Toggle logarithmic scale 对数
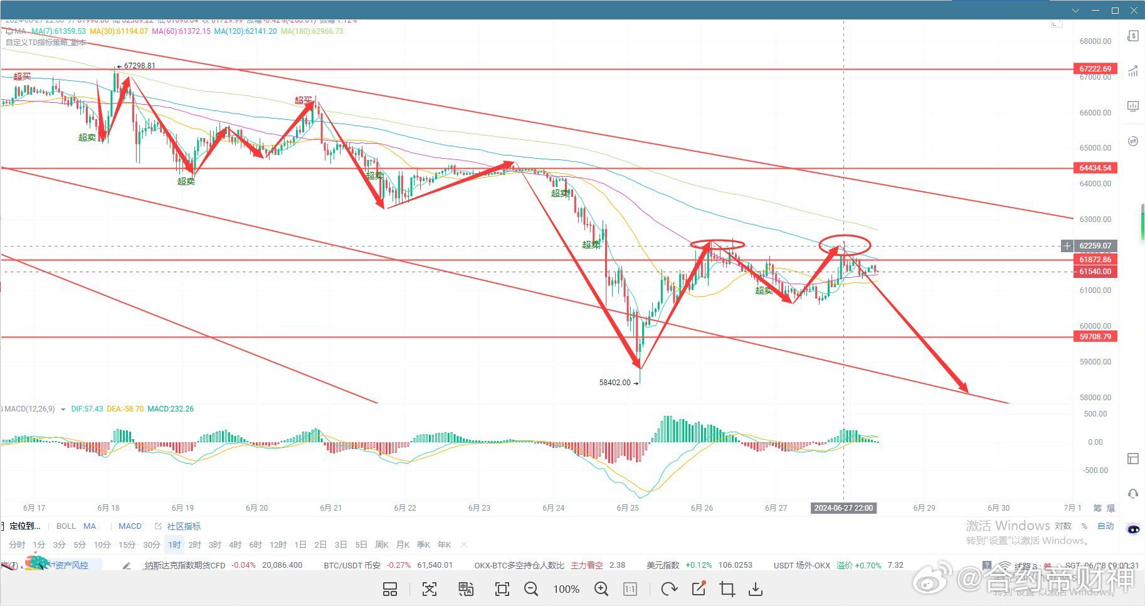 [1063, 526]
